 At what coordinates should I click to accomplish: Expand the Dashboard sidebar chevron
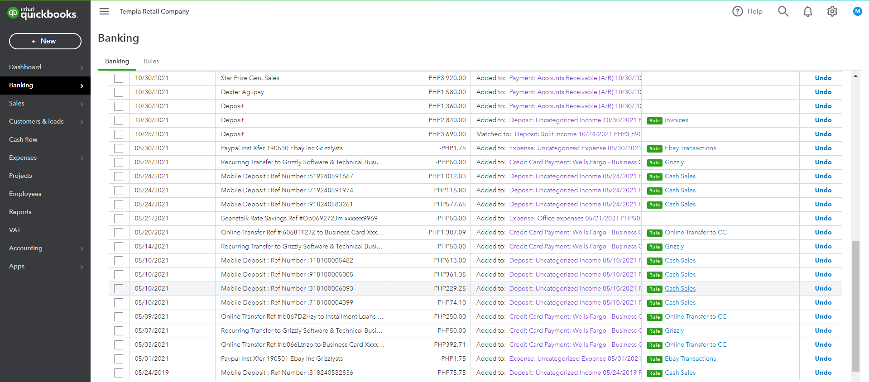82,67
